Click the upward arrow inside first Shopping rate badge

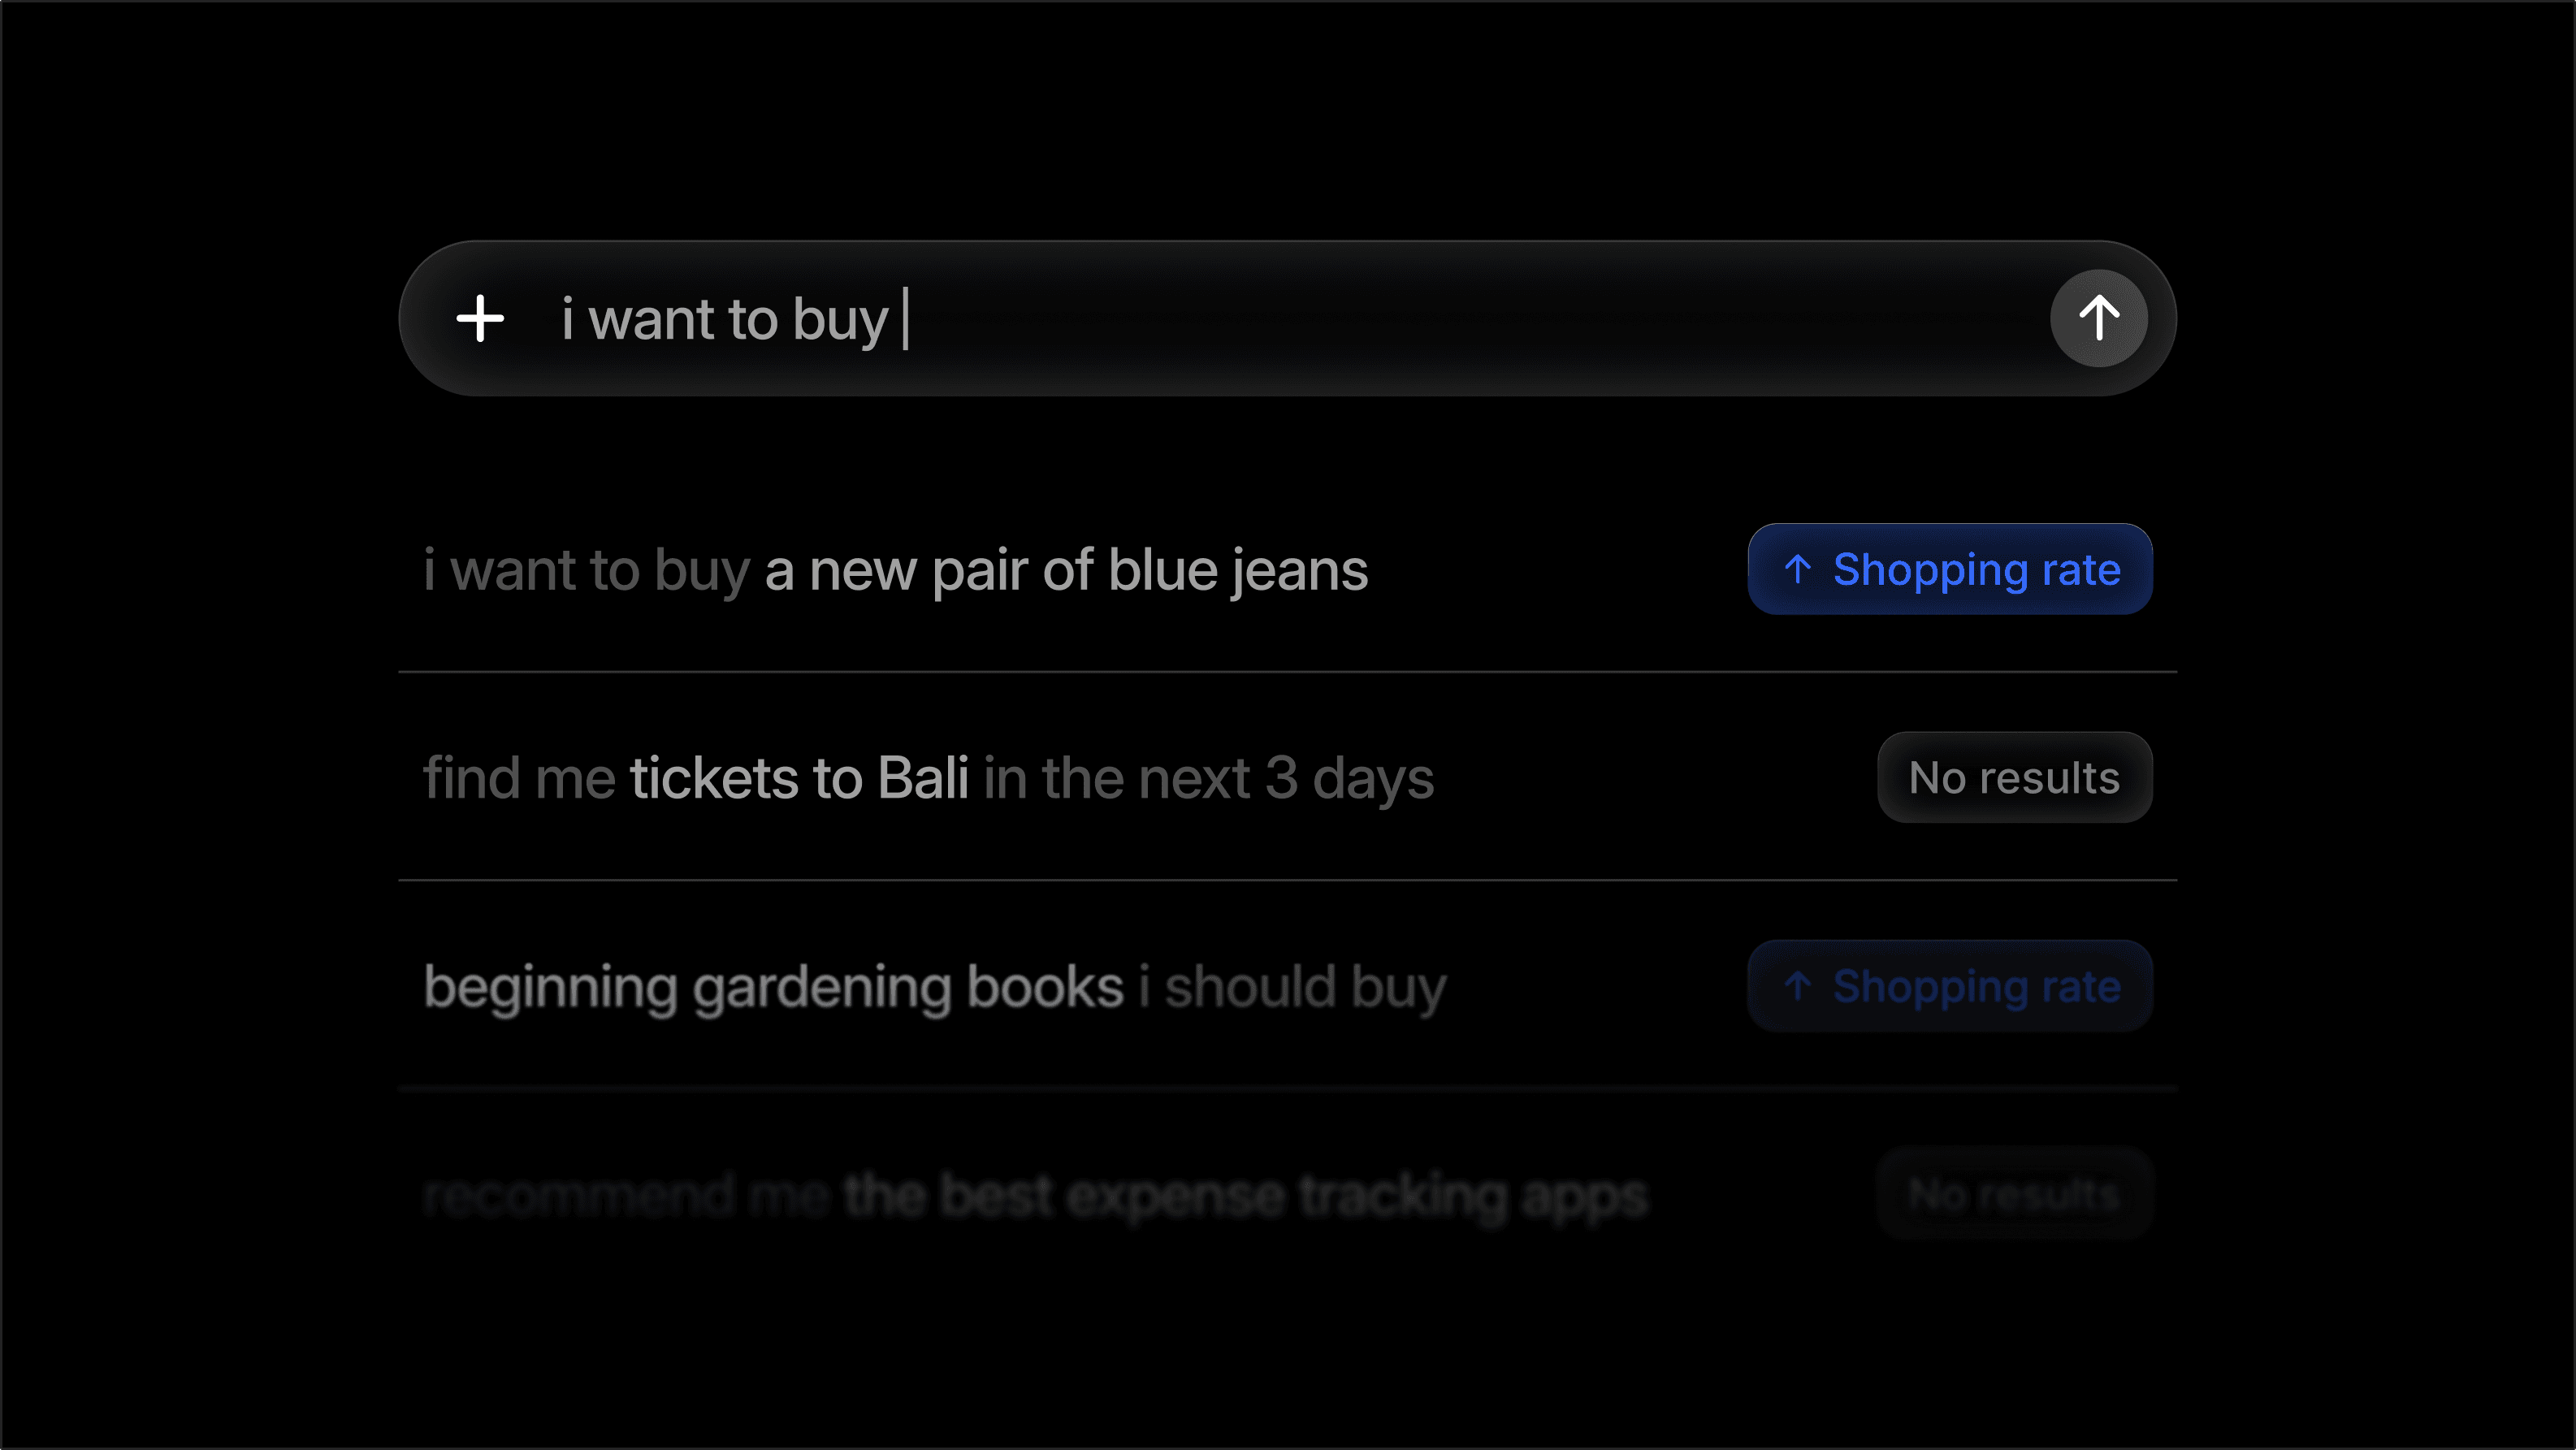click(1799, 570)
